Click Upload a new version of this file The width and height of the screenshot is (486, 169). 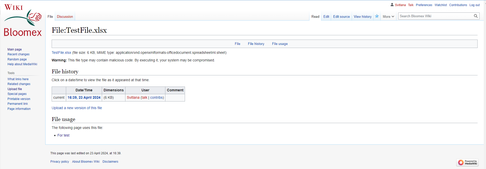pyautogui.click(x=77, y=108)
